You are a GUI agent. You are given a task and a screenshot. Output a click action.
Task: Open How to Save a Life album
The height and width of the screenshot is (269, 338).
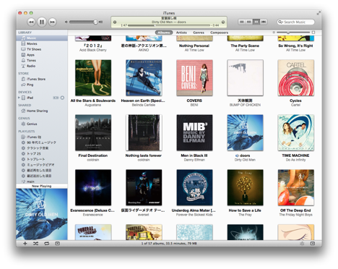(245, 187)
